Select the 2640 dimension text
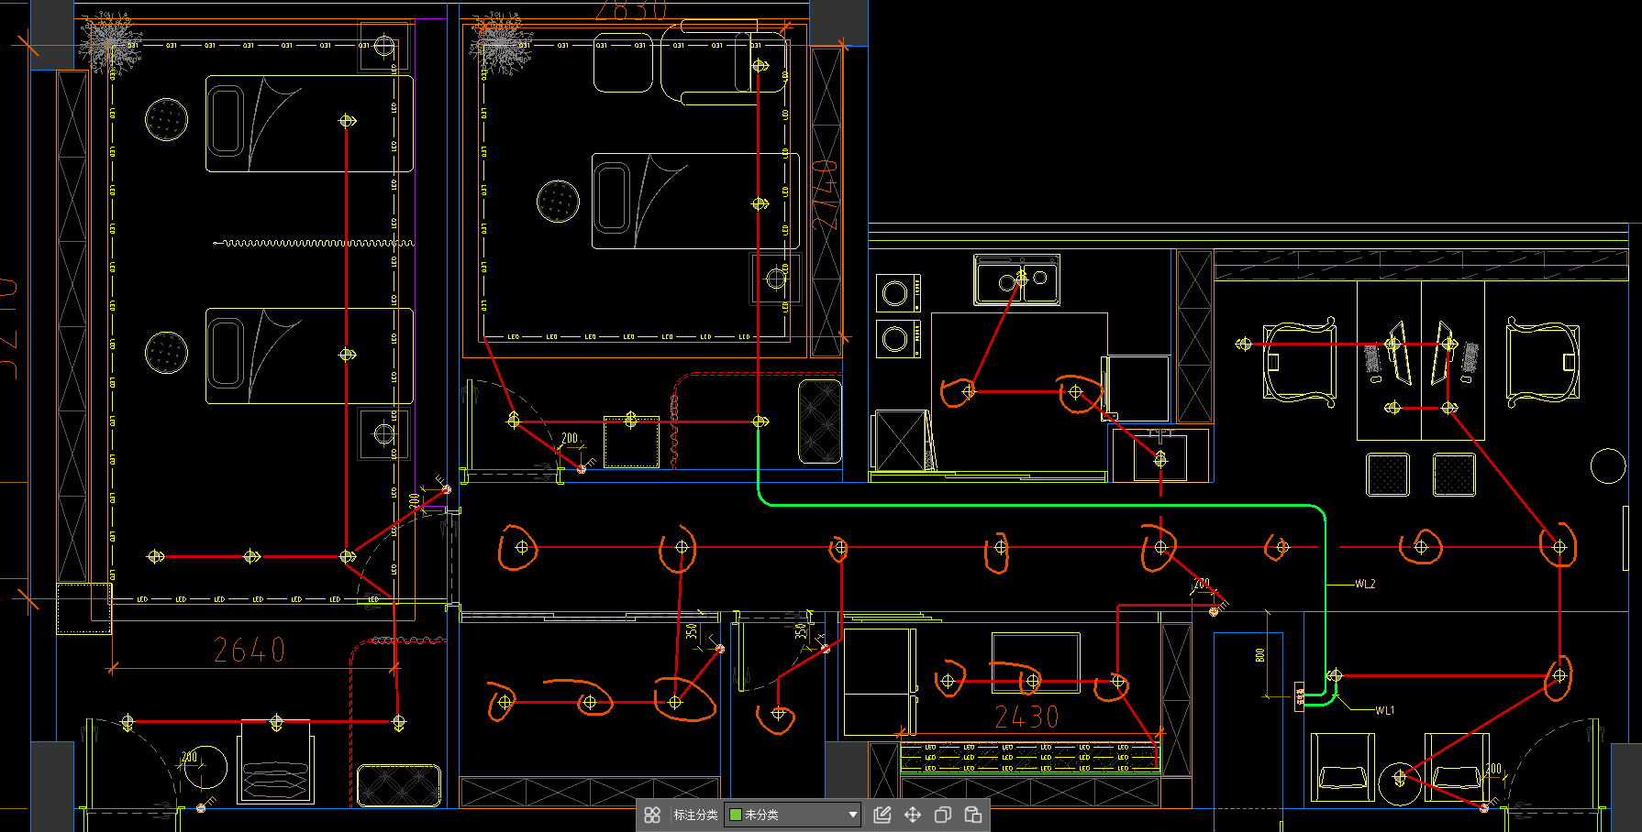The height and width of the screenshot is (832, 1642). pos(250,651)
